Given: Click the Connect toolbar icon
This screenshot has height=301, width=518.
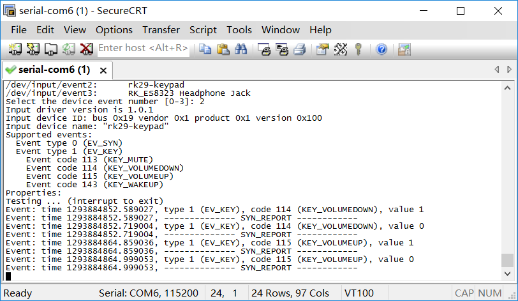Looking at the screenshot, I should [x=15, y=49].
